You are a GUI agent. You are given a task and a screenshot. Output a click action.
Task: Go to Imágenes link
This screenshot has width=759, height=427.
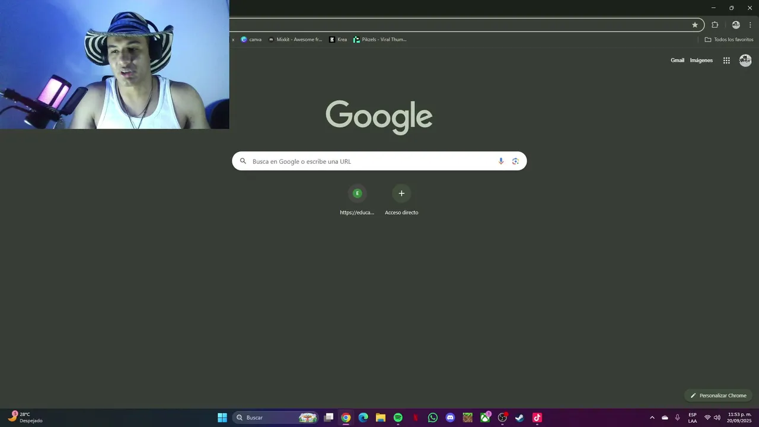tap(701, 60)
